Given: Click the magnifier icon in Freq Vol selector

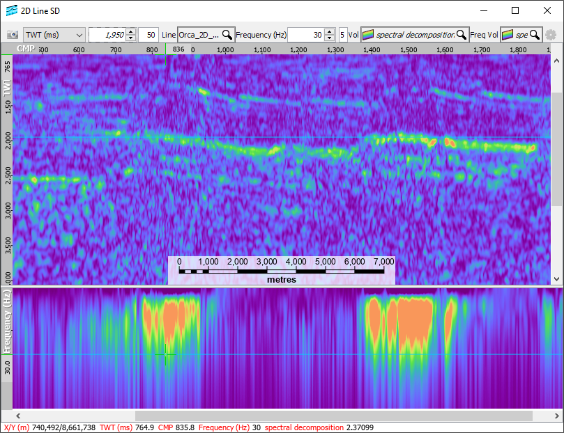Looking at the screenshot, I should coord(535,35).
